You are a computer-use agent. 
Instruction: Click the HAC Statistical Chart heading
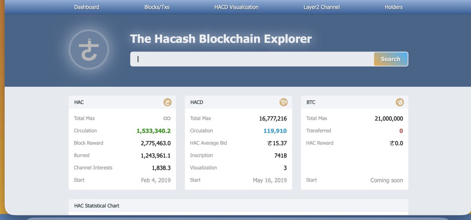[x=97, y=206]
